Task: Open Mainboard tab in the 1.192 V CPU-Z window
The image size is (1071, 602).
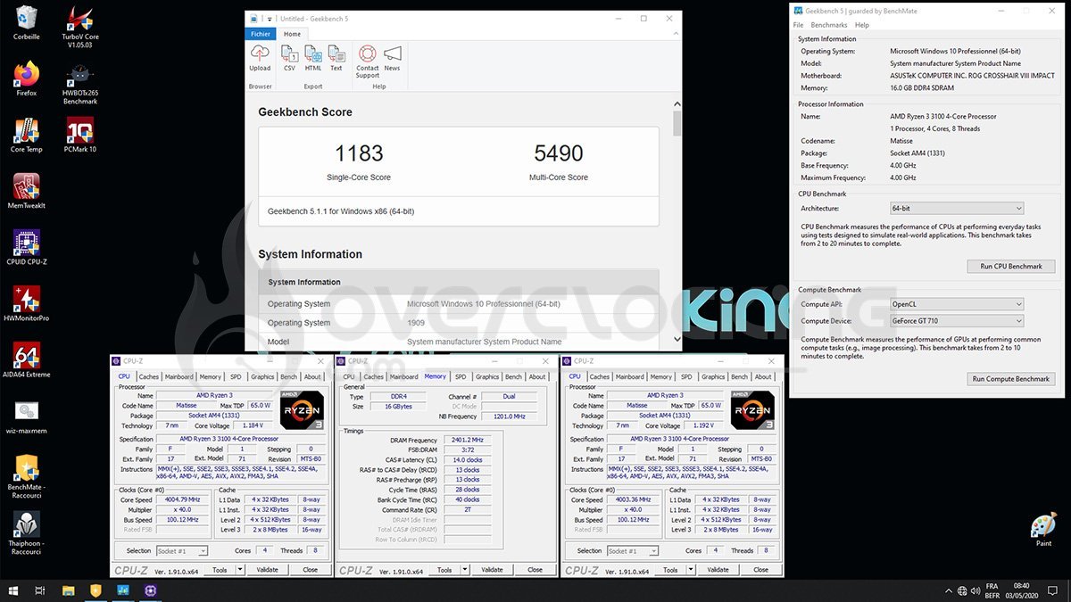Action: (x=629, y=376)
